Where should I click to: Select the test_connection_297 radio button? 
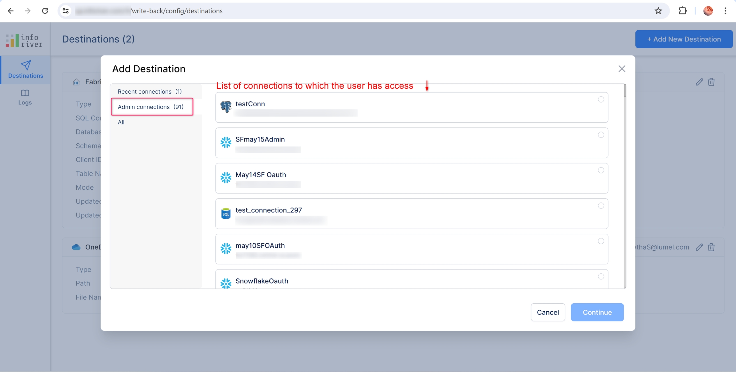(x=601, y=206)
